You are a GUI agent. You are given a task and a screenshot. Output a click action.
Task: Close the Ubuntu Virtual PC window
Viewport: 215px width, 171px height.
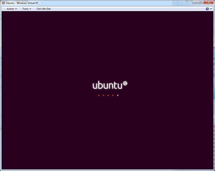(x=208, y=2)
